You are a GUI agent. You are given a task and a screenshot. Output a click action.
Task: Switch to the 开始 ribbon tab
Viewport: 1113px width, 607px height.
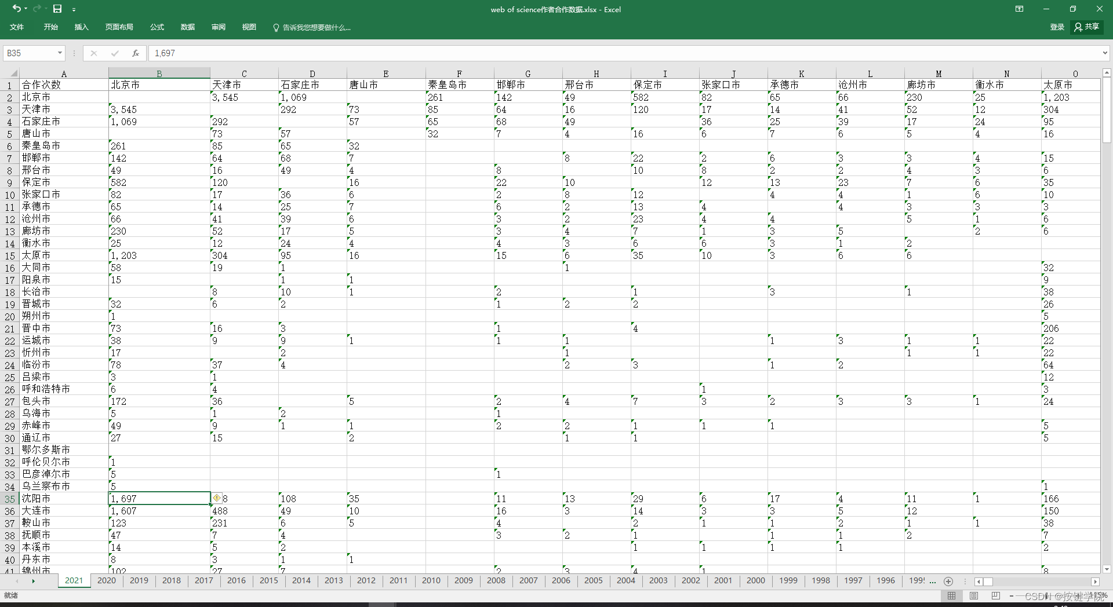click(51, 27)
